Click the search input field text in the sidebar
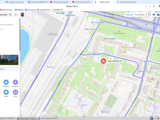The image size is (160, 120). 3,14
